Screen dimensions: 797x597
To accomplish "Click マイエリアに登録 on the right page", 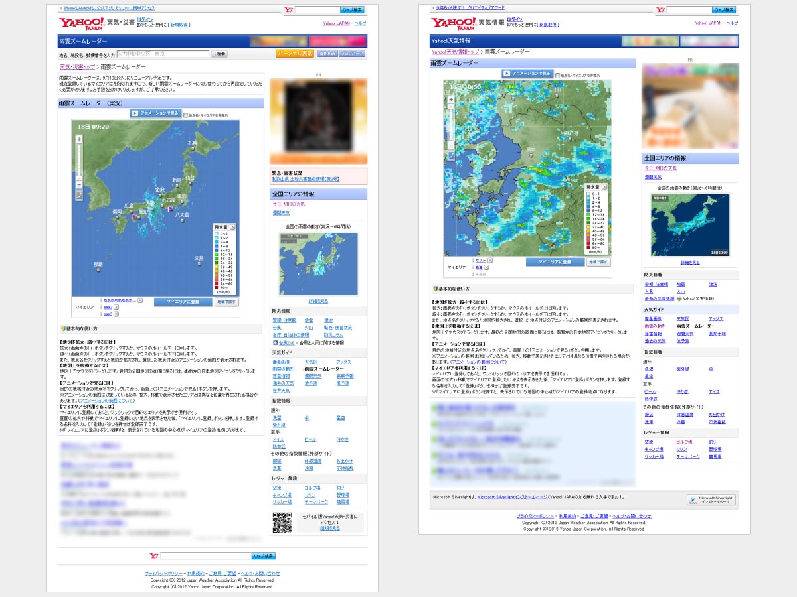I will tap(555, 262).
